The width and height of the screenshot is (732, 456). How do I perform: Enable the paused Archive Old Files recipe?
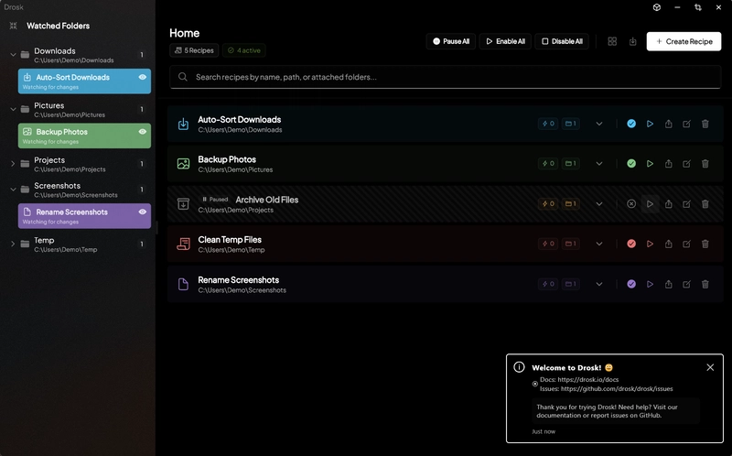pyautogui.click(x=631, y=204)
